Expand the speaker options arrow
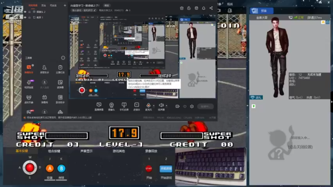Image resolution: width=333 pixels, height=187 pixels. click(166, 106)
